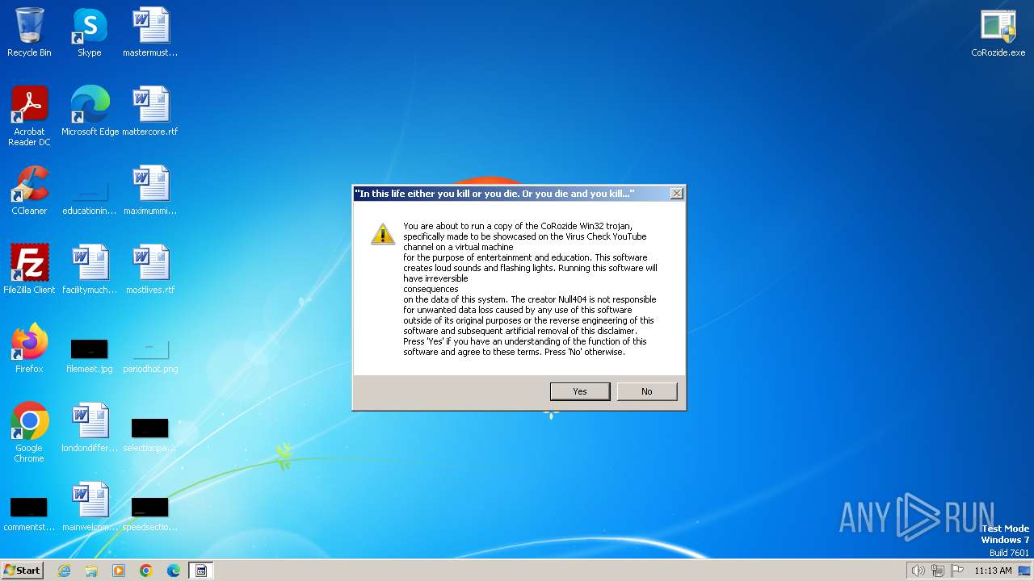Select the facilitymuch document icon

pos(90,270)
